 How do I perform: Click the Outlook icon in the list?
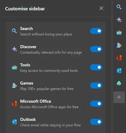coord(14,122)
